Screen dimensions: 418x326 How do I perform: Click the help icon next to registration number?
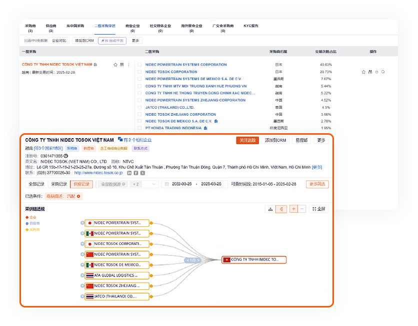click(x=65, y=156)
